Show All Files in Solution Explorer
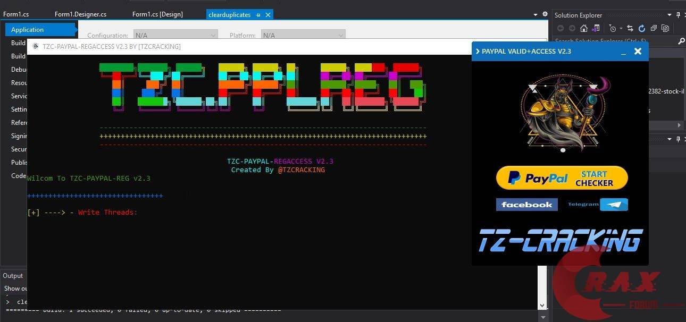Viewport: 686px width, 322px height. pos(665,28)
